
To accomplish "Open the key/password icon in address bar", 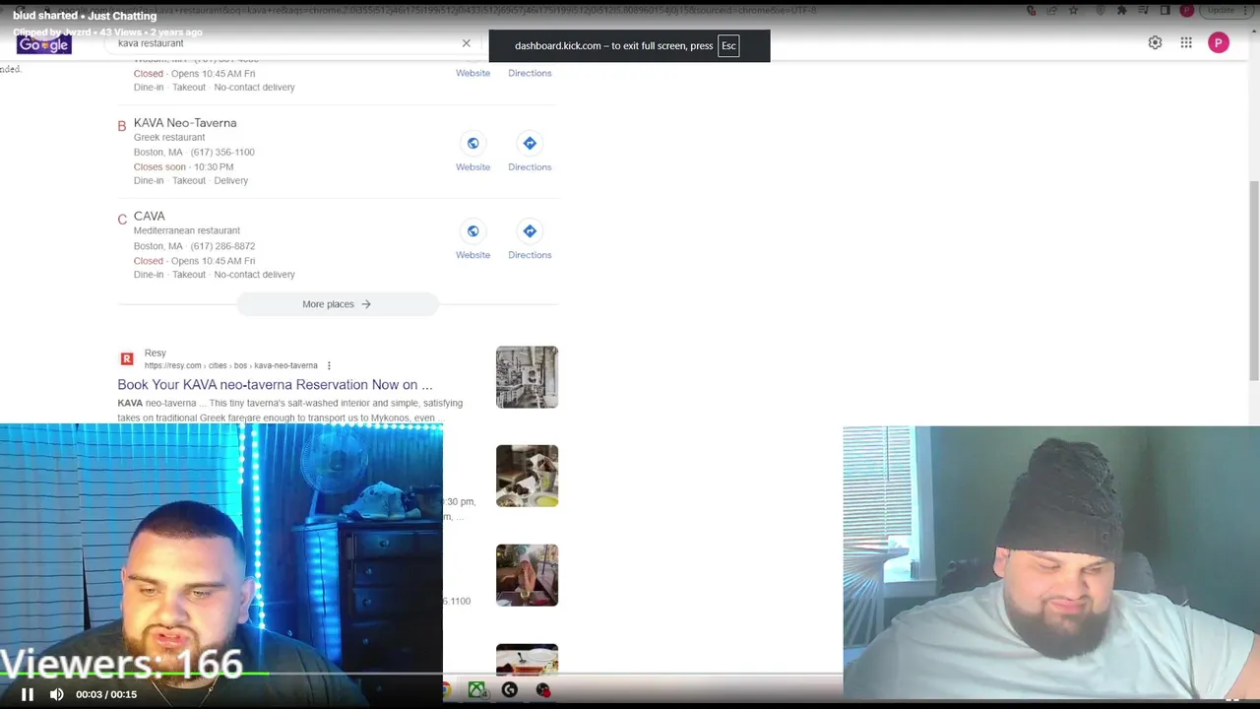I will [1031, 10].
